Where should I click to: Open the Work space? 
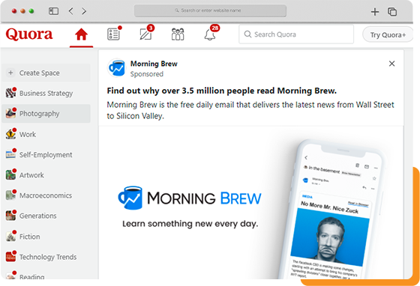tap(46, 134)
